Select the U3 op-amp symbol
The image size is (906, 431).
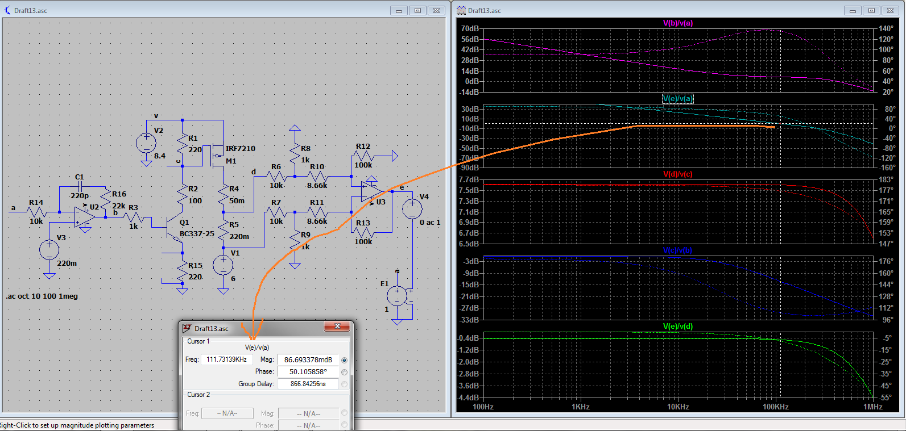coord(371,191)
